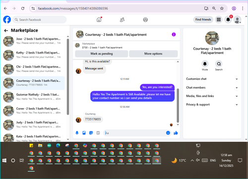Expand Customize chat section
This screenshot has width=248, height=179.
click(212, 79)
